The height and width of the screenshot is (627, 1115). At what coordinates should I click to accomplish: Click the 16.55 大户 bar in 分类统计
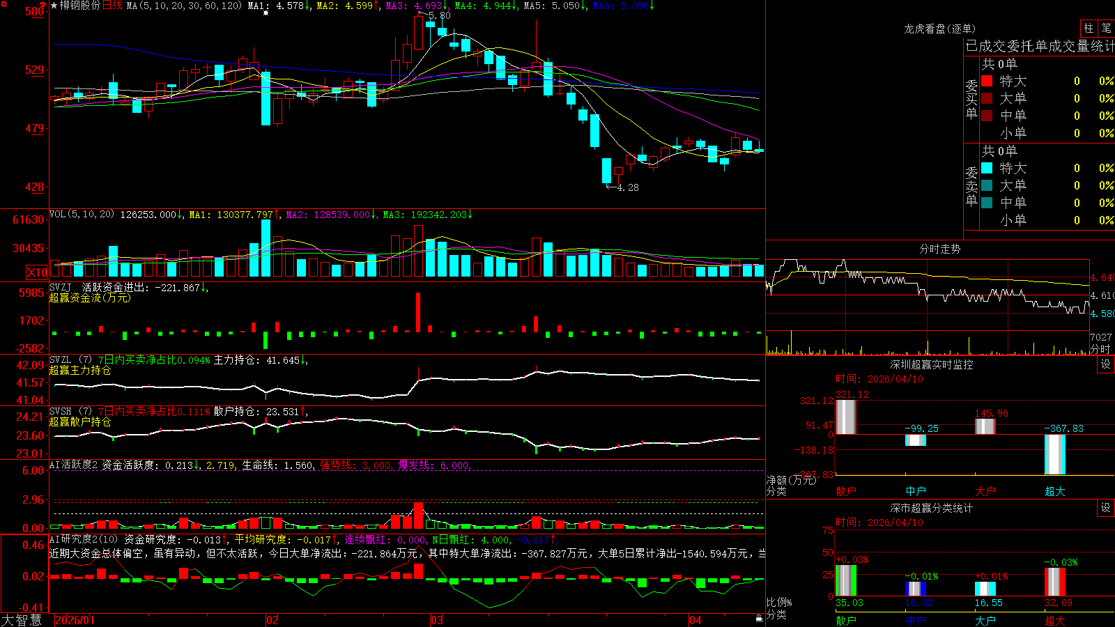coord(985,589)
